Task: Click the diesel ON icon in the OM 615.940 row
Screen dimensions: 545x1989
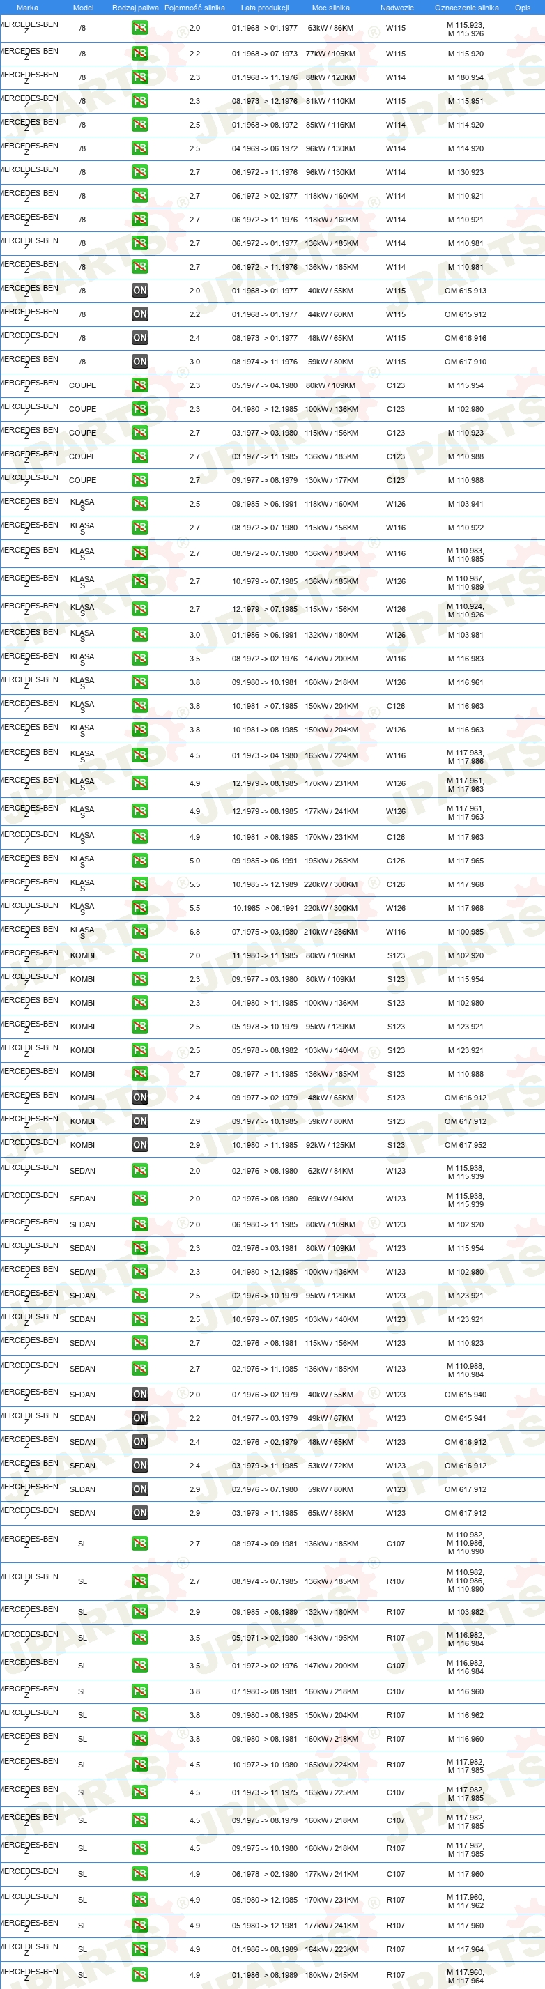Action: click(x=139, y=1395)
